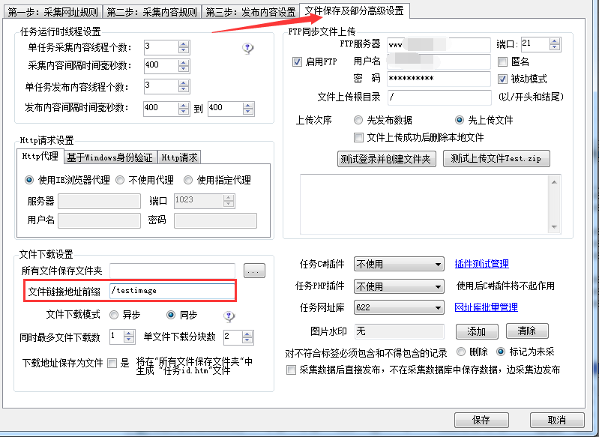Decrease 单文件下载分块数 spinner
This screenshot has width=599, height=437.
tap(247, 340)
